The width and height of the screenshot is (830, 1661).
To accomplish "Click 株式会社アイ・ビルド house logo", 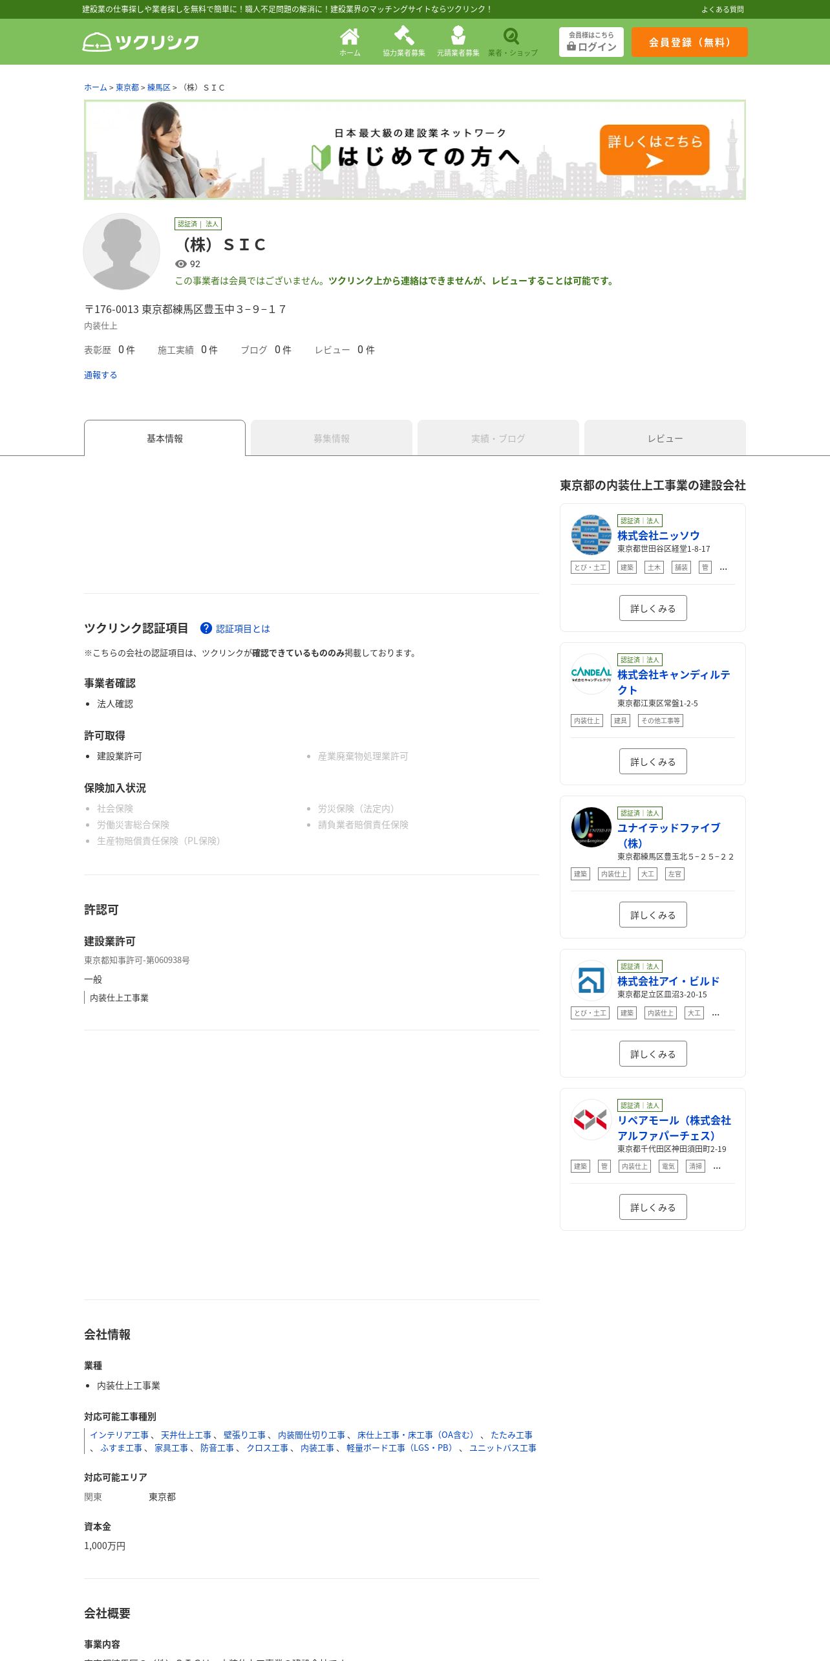I will coord(591,981).
